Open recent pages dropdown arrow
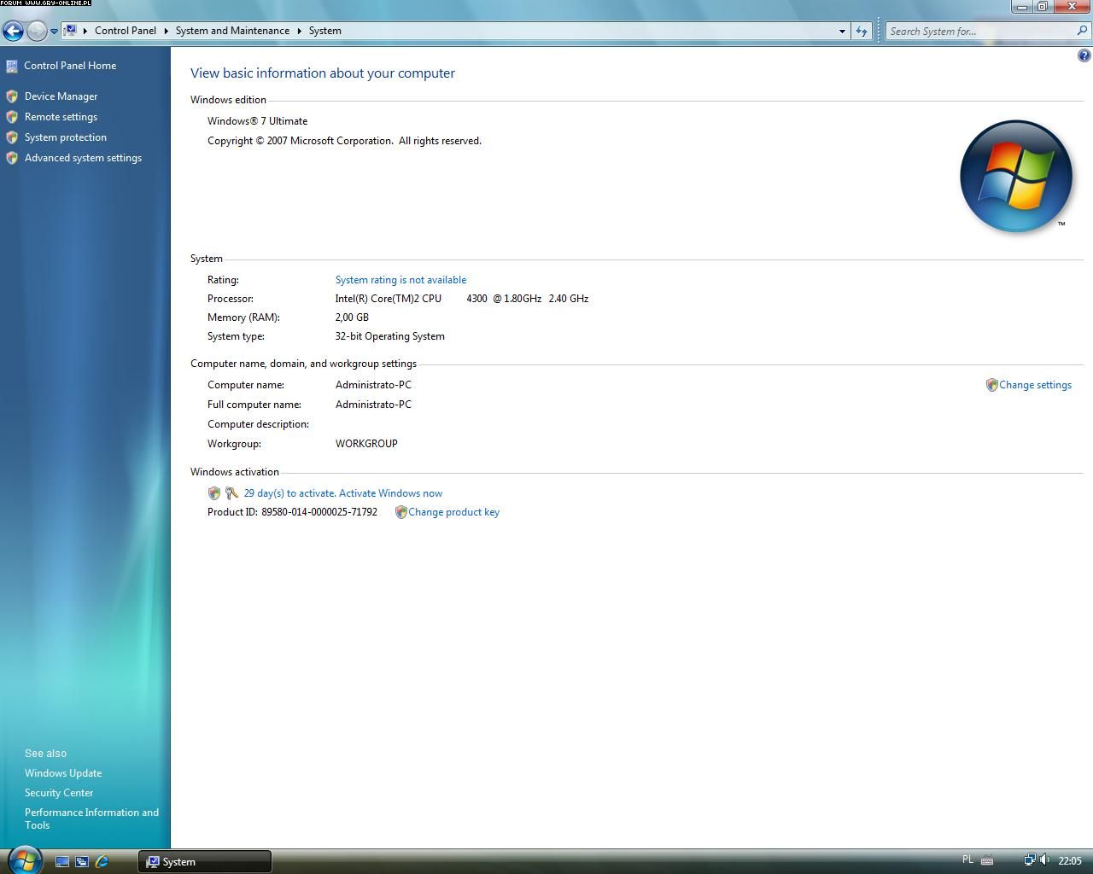Viewport: 1093px width, 874px height. [x=54, y=32]
